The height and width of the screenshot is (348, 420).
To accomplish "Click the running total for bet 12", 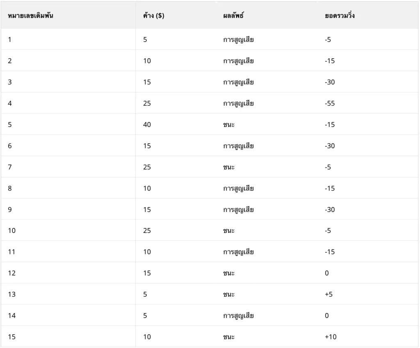I will pyautogui.click(x=326, y=273).
